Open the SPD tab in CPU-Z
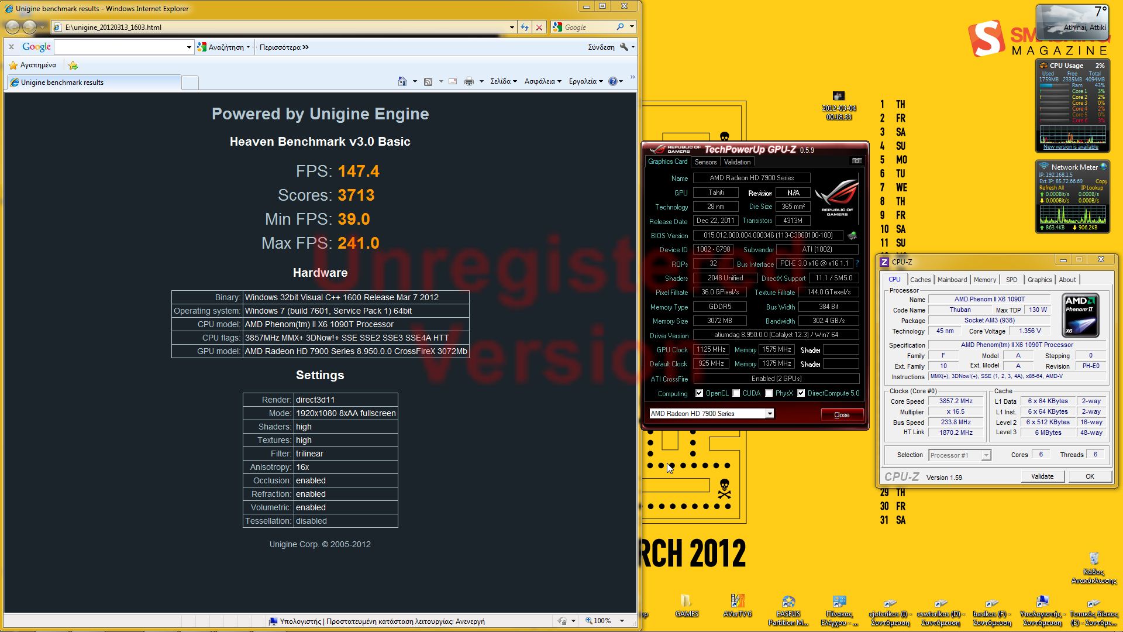This screenshot has height=632, width=1123. coord(1012,280)
